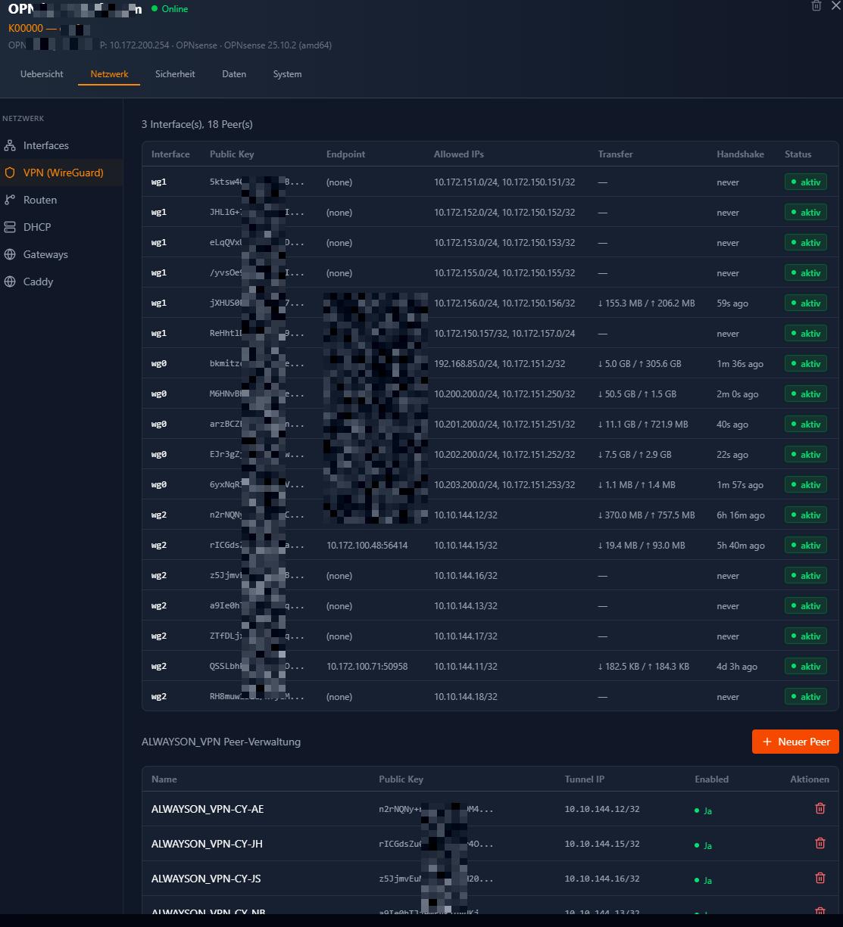Delete peer ALWAYSON_VPN-CY-JS using its trash icon
Screen dimensions: 843x927
click(x=820, y=878)
